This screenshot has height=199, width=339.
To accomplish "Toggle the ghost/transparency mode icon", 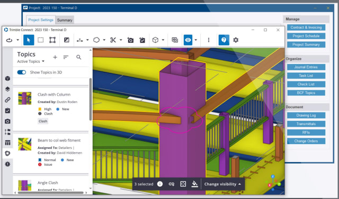I will 67,40.
